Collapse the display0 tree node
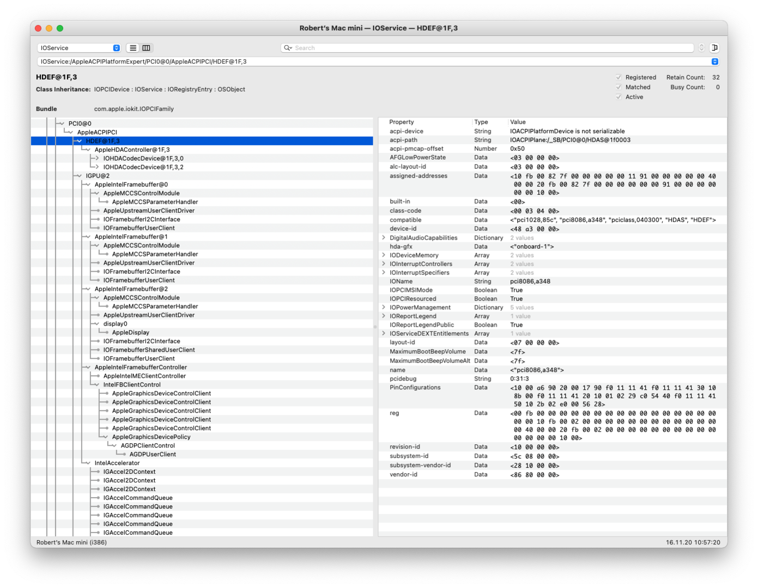This screenshot has height=588, width=758. click(x=97, y=324)
